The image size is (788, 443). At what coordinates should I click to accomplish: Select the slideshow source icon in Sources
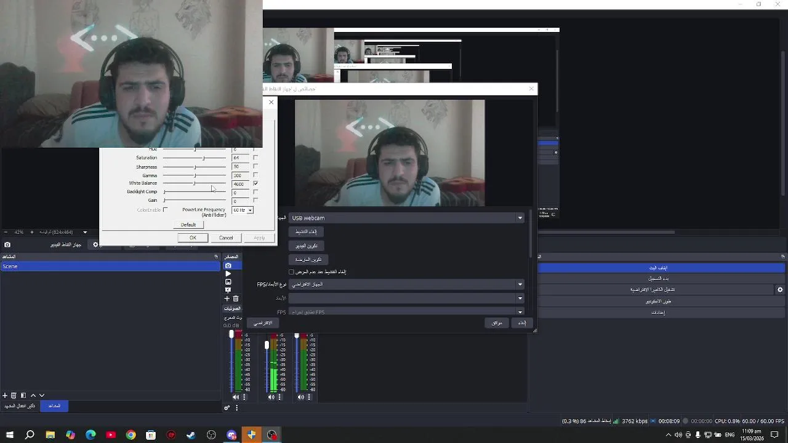(x=228, y=290)
